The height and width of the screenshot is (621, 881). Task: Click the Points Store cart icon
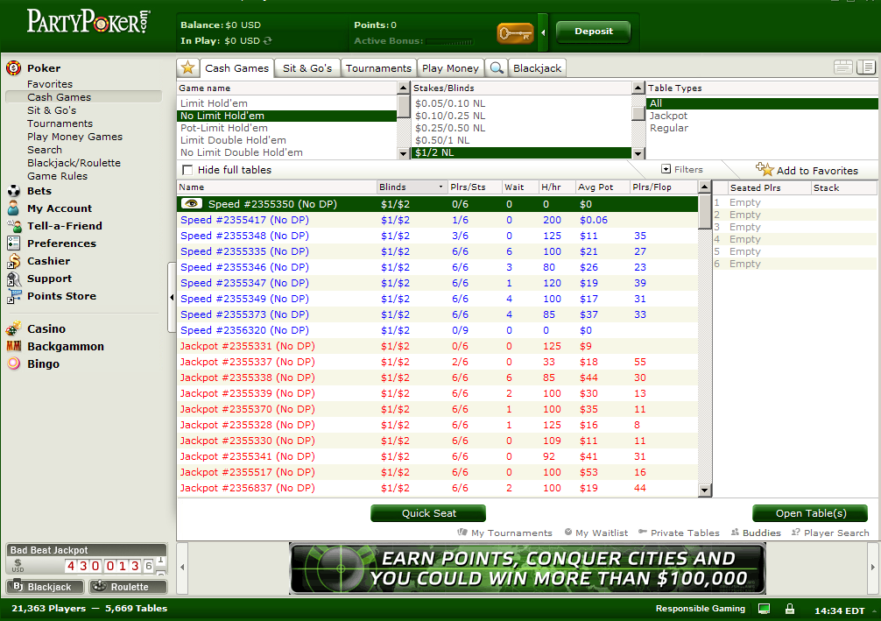coord(13,296)
